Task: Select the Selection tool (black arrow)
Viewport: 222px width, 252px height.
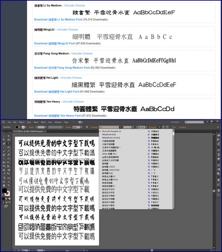Action: pos(4,136)
